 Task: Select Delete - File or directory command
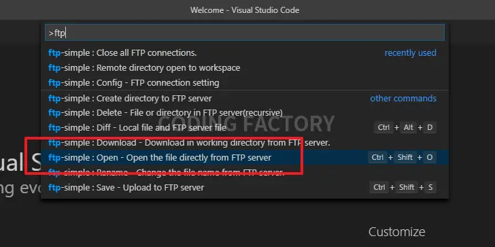pos(245,113)
